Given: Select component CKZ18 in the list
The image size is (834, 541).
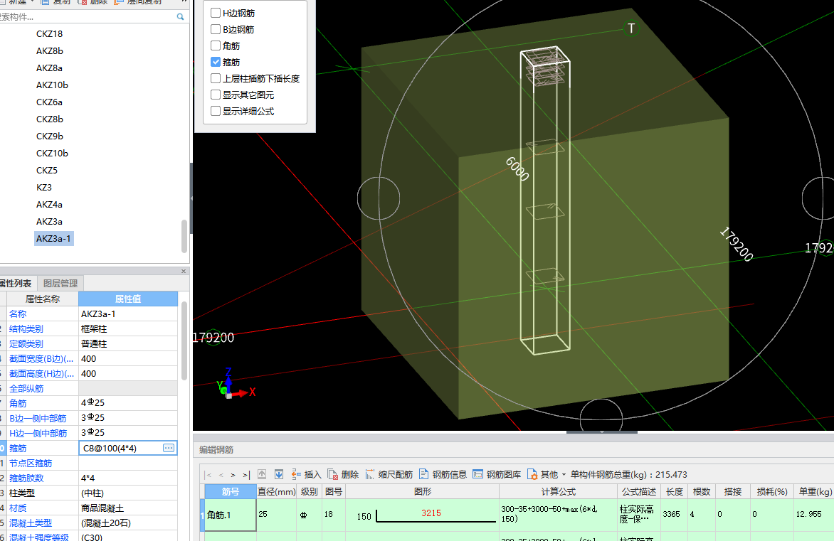Looking at the screenshot, I should coord(50,34).
